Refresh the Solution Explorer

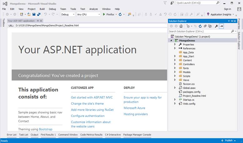click(200, 26)
